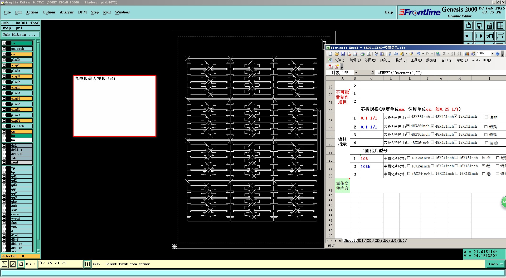Click the pan left view icon
This screenshot has height=278, width=506.
[x=469, y=36]
